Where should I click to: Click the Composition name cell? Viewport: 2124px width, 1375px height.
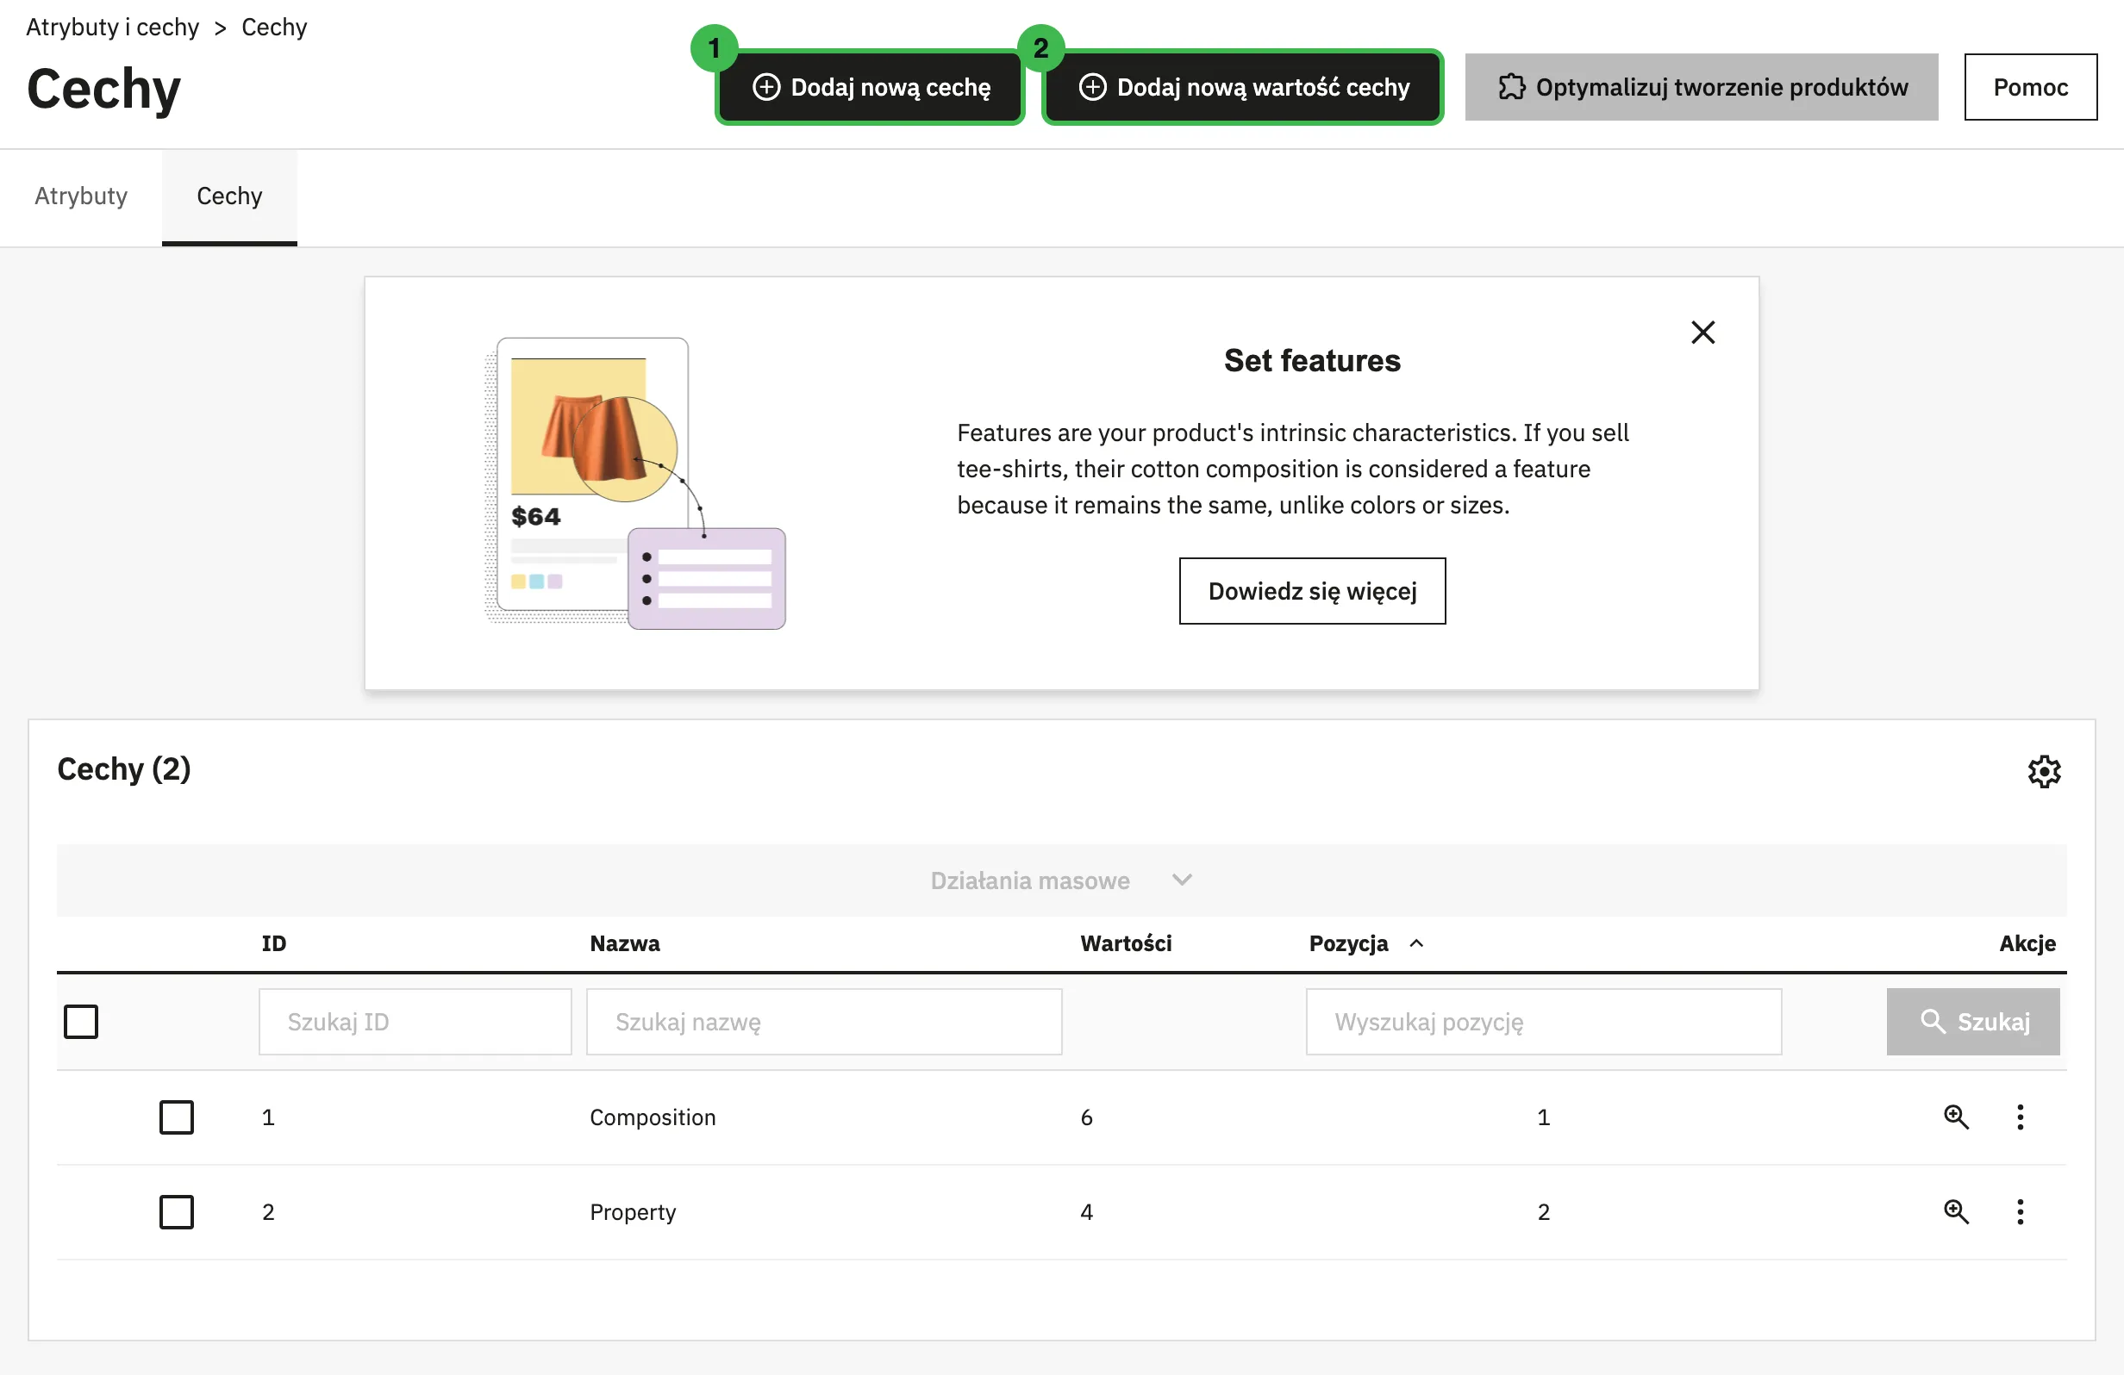click(x=653, y=1117)
